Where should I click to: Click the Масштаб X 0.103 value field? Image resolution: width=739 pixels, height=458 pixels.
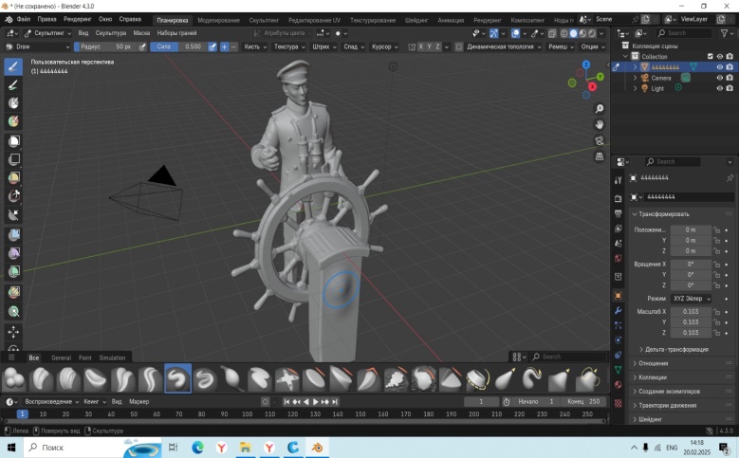click(691, 312)
